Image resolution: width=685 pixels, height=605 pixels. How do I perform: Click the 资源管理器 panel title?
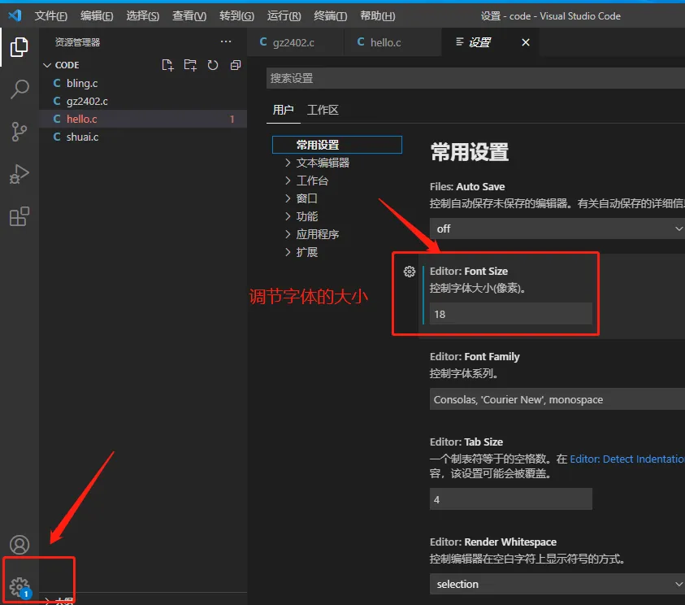(77, 42)
